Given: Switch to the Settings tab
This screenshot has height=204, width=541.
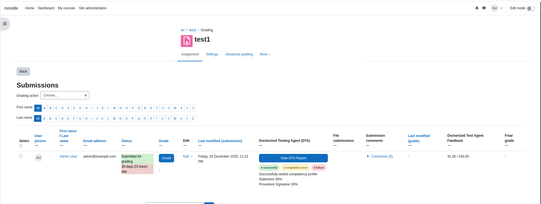Looking at the screenshot, I should point(212,54).
